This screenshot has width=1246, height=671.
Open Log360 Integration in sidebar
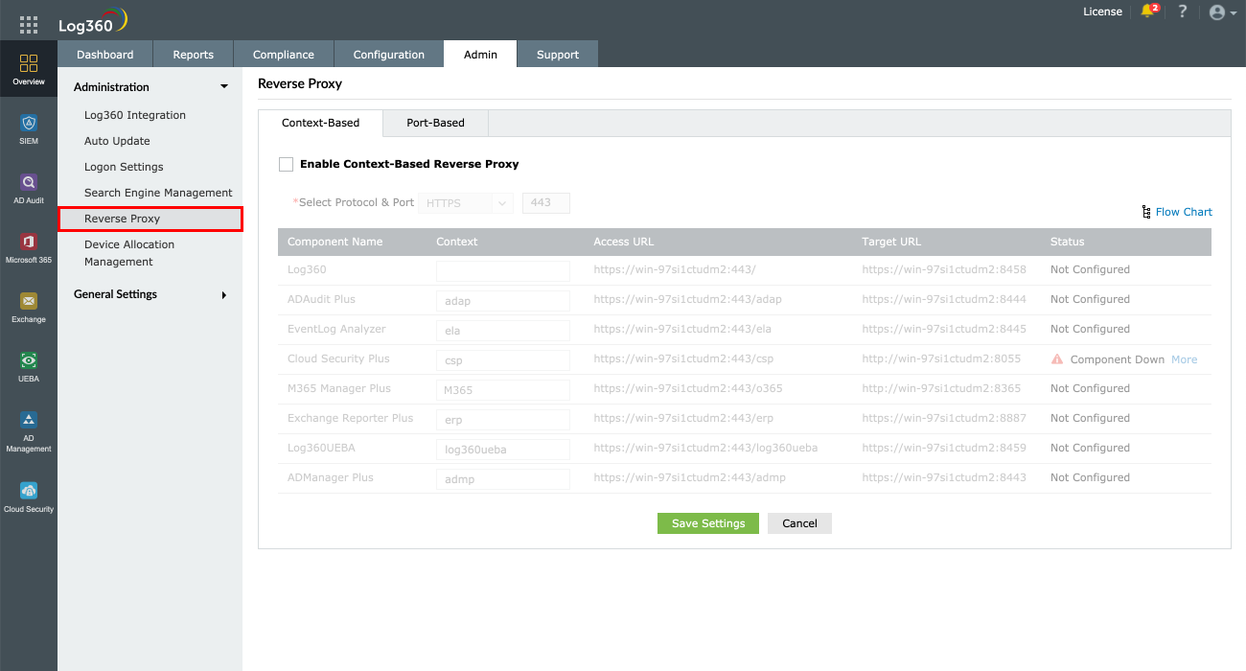tap(135, 115)
